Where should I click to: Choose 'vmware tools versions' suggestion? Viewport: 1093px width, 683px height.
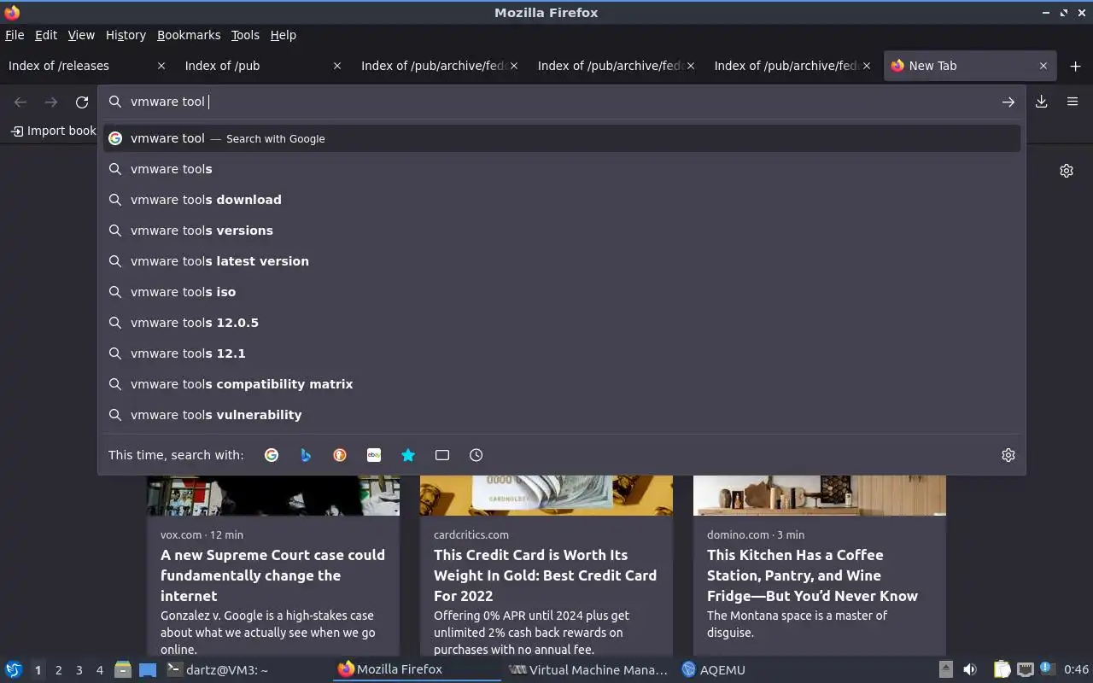[x=562, y=231]
